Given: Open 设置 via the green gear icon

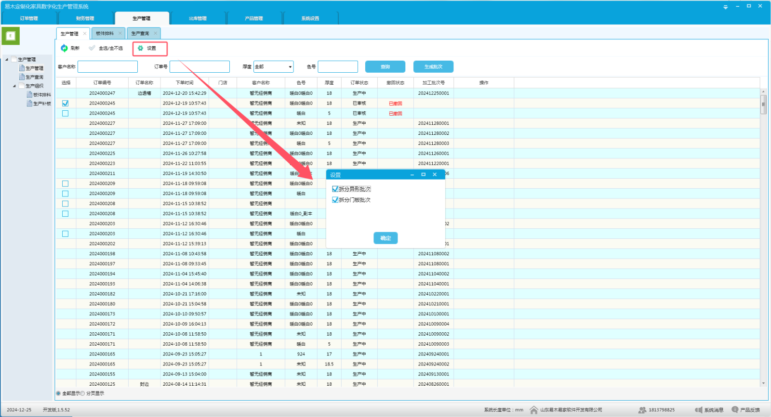Looking at the screenshot, I should pos(140,48).
